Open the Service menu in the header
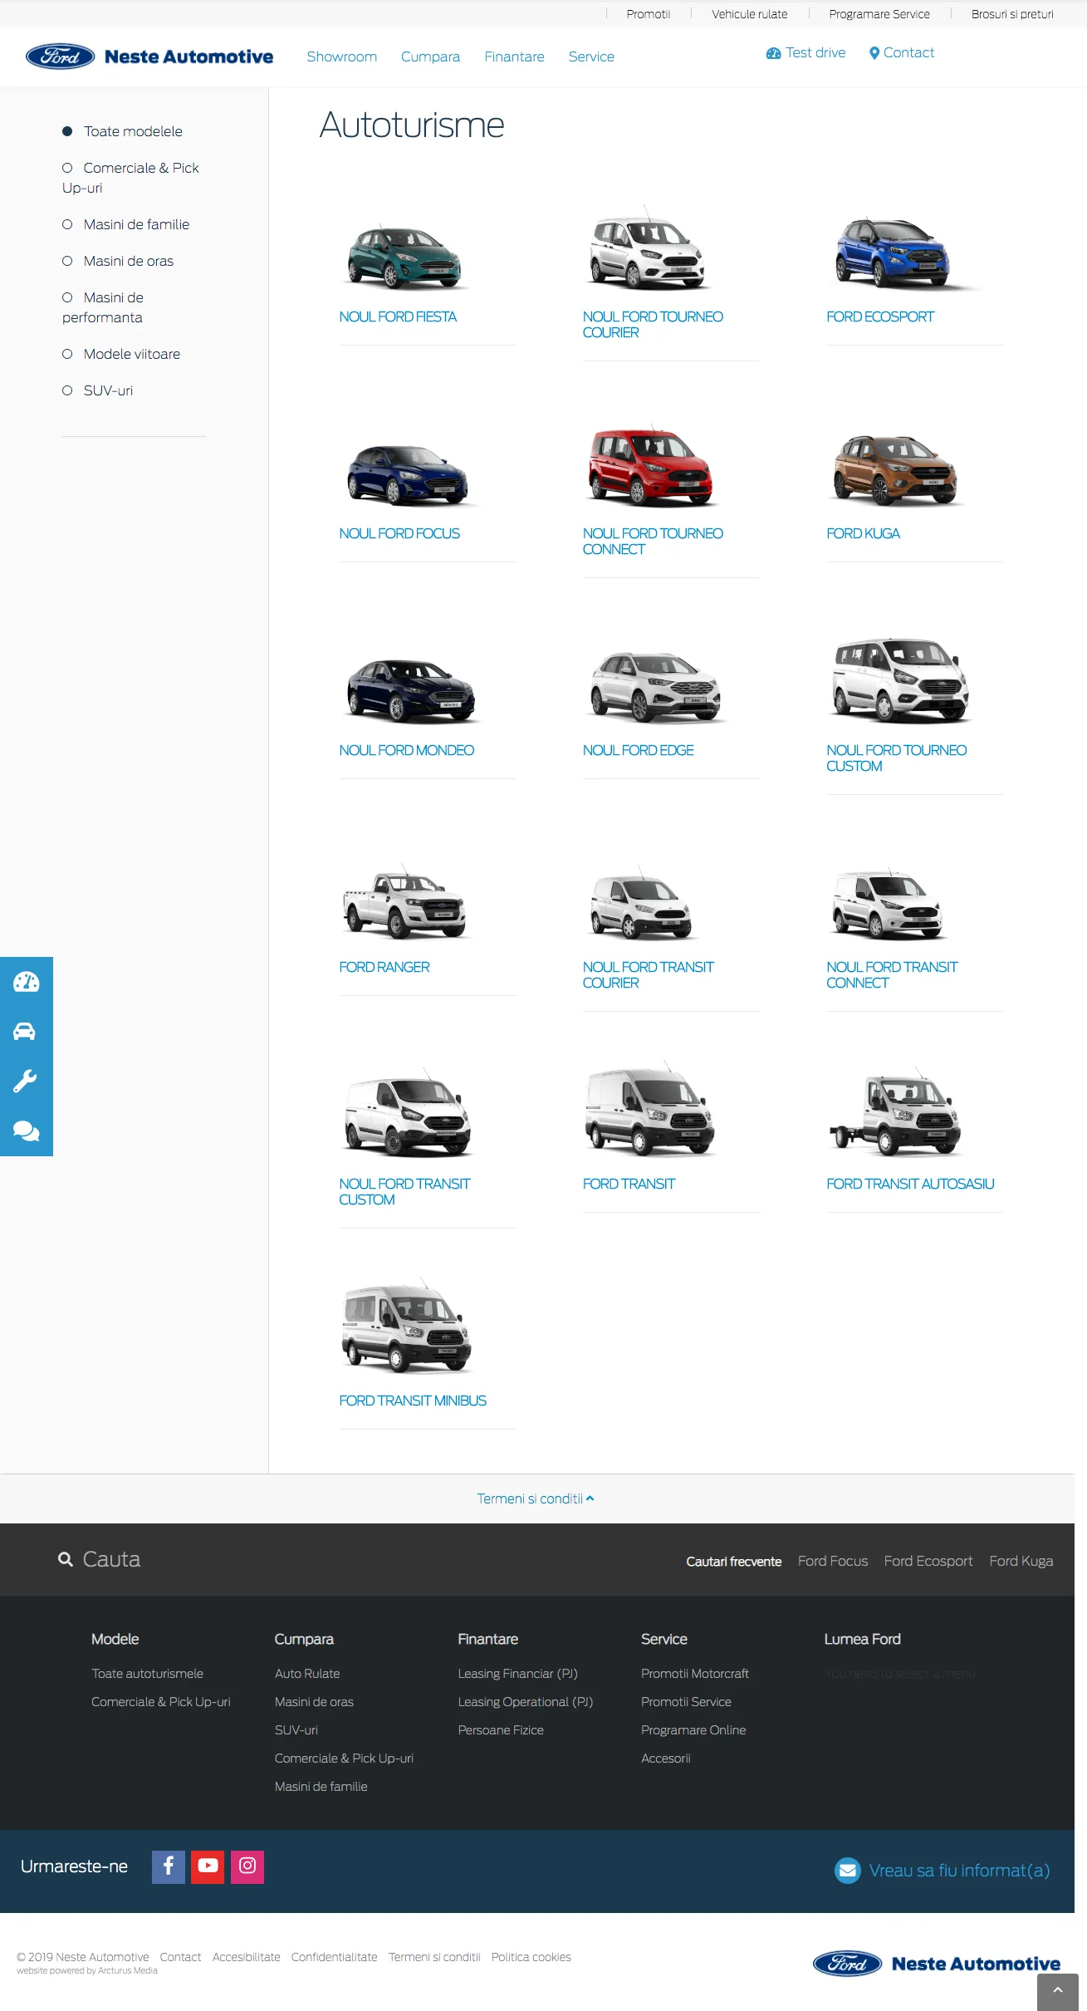This screenshot has width=1087, height=2011. 591,56
